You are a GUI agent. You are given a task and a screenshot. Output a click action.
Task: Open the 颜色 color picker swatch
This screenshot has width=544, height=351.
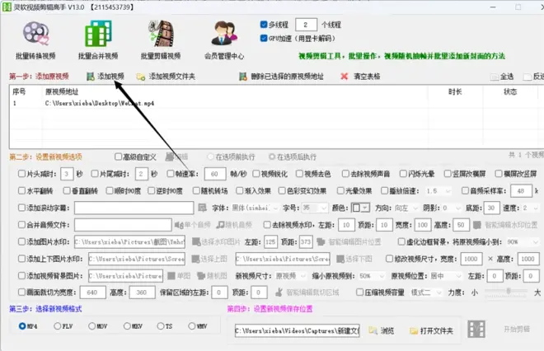[360, 208]
